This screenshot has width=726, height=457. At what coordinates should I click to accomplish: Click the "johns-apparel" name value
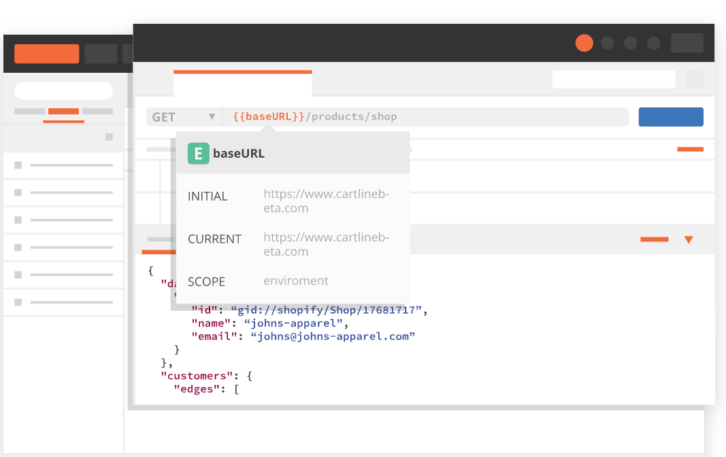293,323
